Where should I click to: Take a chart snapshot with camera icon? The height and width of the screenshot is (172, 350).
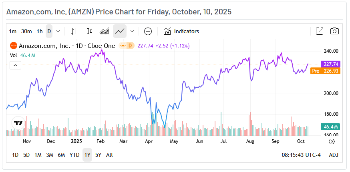[334, 31]
